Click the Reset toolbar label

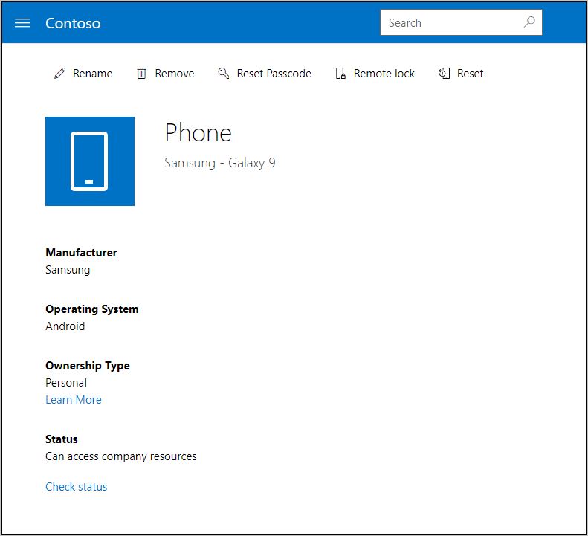tap(470, 74)
